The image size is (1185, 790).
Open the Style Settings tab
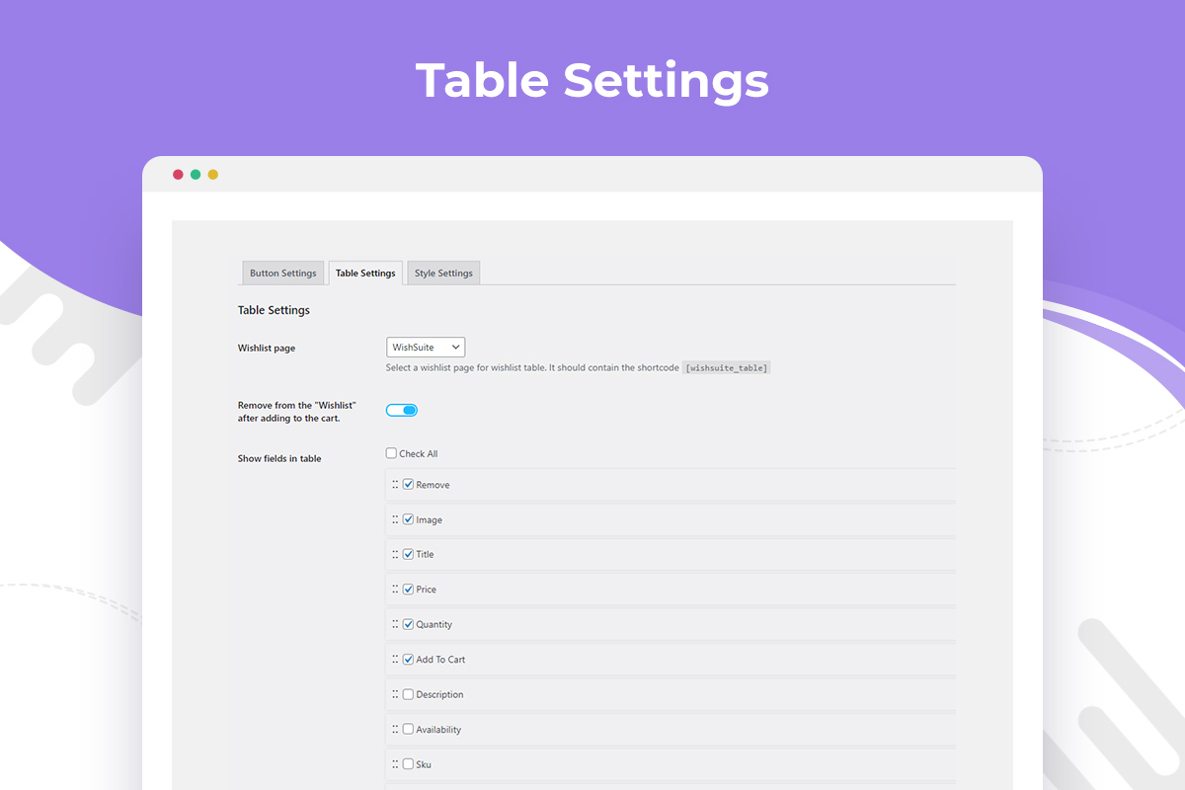443,274
